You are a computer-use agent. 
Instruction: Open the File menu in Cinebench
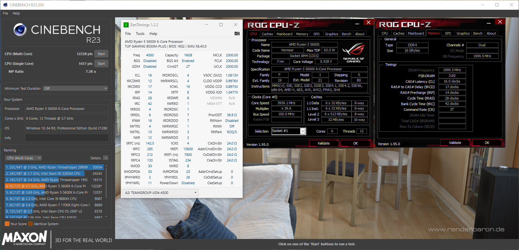coord(5,13)
